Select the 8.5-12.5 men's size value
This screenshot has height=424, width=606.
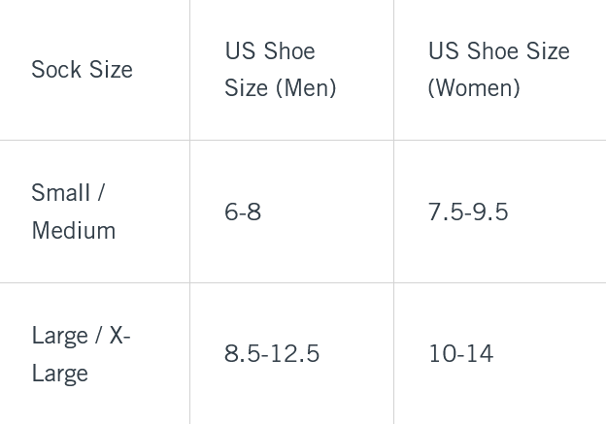272,354
